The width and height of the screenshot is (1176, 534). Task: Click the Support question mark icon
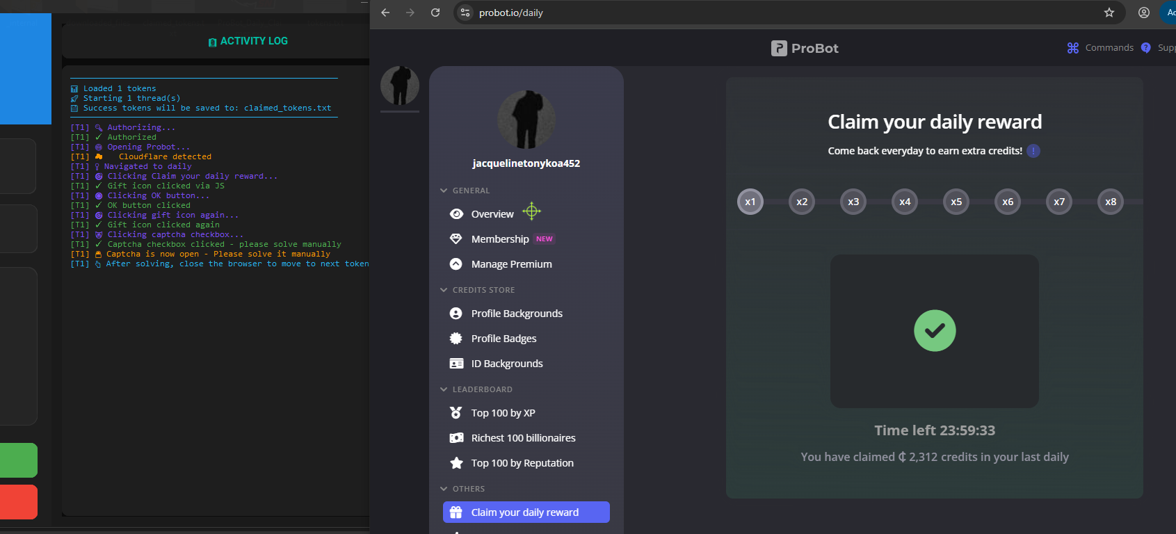coord(1146,48)
